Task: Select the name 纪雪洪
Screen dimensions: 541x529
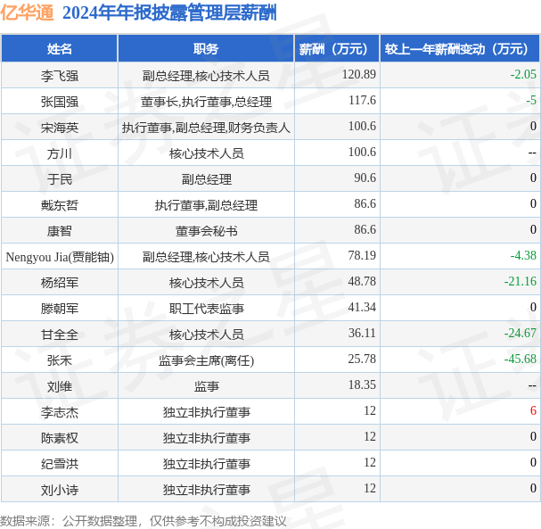Action: [60, 464]
